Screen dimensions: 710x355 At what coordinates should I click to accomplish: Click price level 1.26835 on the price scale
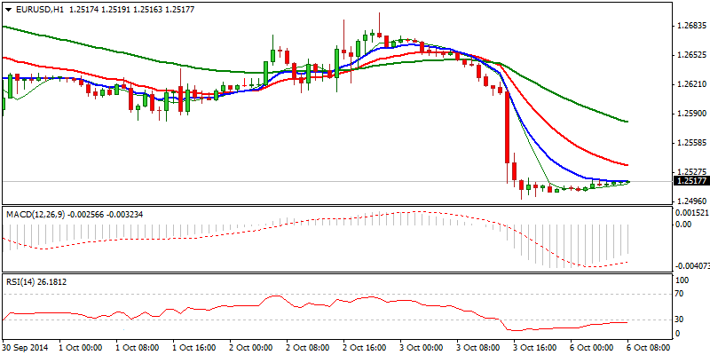pyautogui.click(x=691, y=27)
